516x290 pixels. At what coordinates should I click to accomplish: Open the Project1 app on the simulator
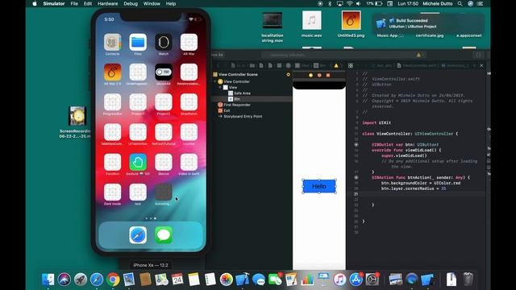138,102
